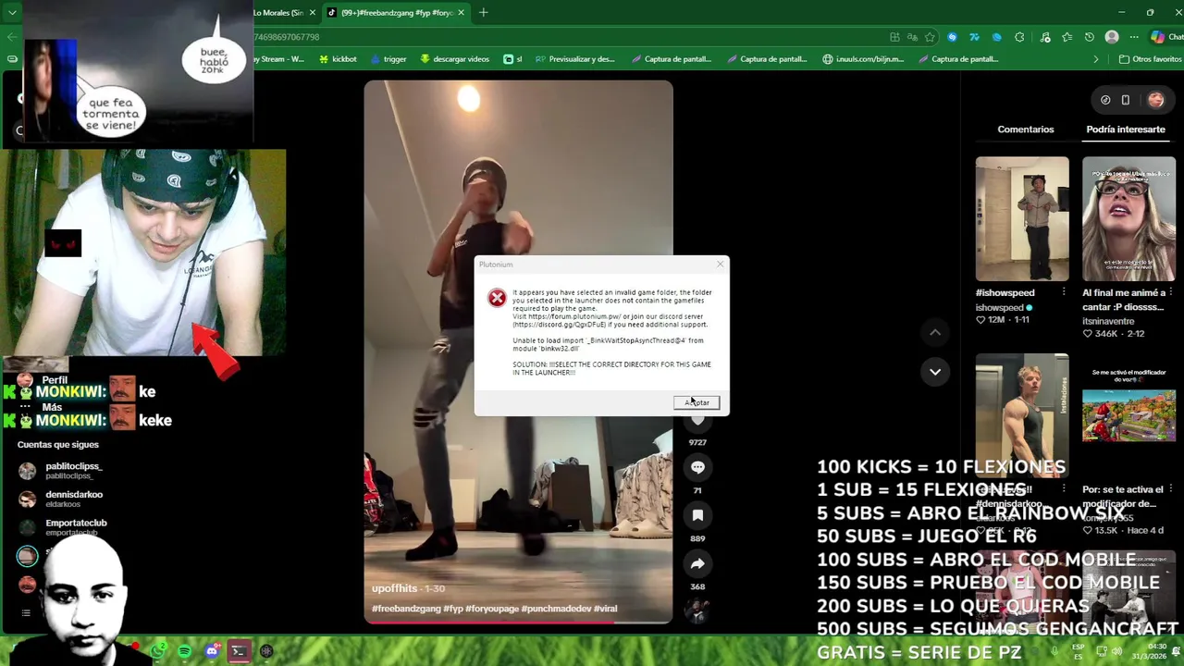1184x666 pixels.
Task: Switch to the Comentarios tab
Action: click(1025, 129)
